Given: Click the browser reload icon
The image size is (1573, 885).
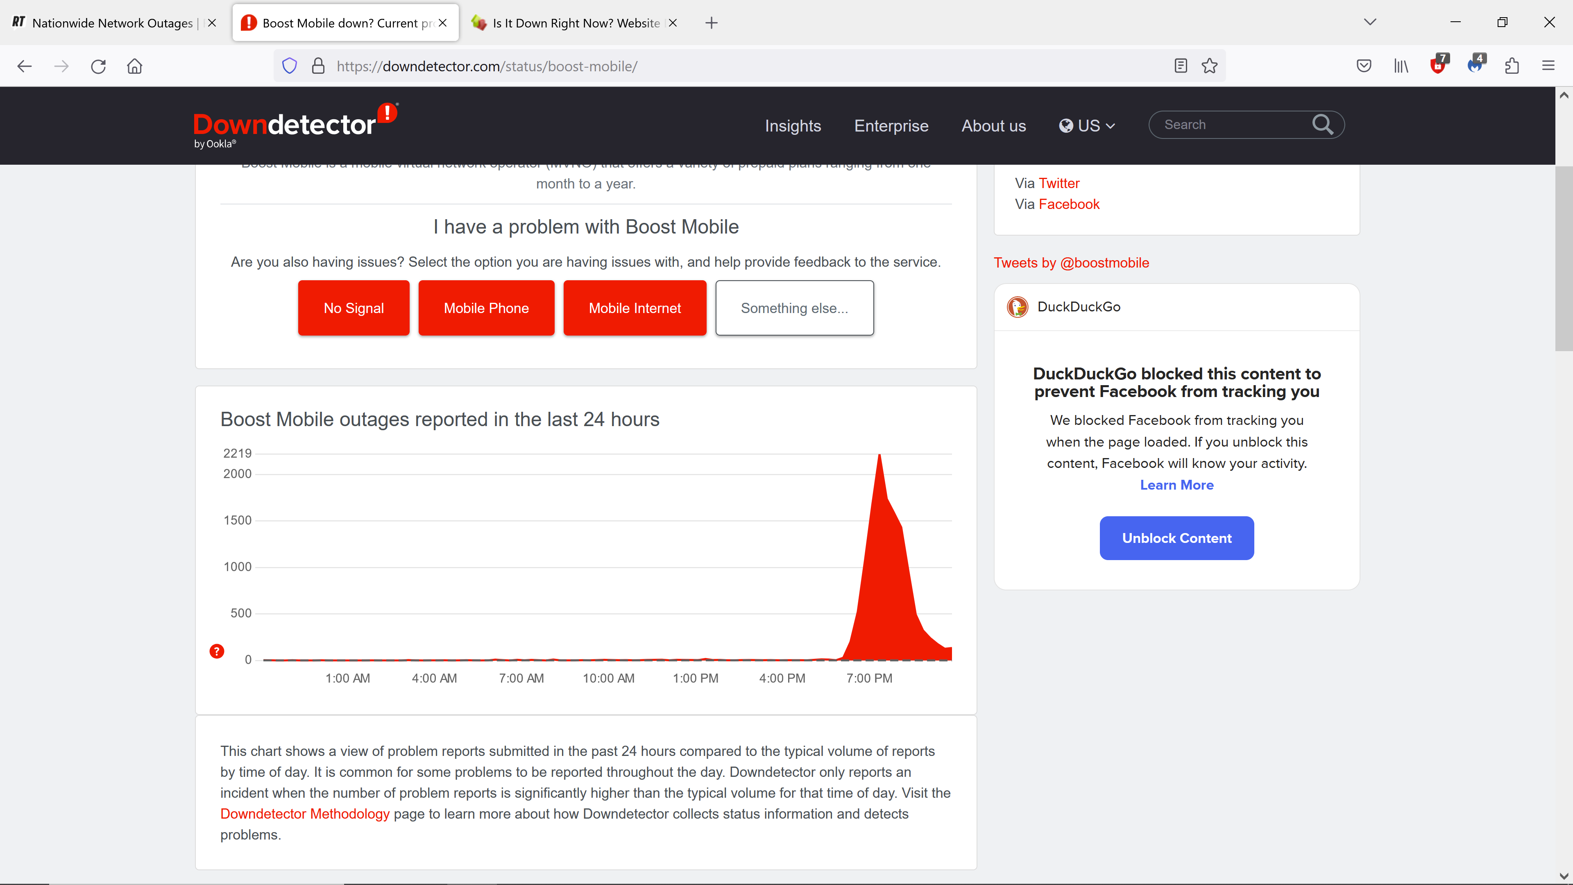Looking at the screenshot, I should 98,66.
